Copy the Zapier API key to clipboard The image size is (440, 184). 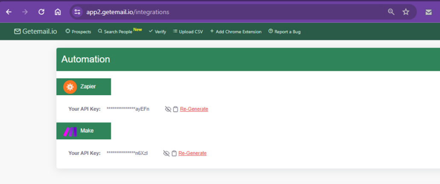click(x=176, y=109)
